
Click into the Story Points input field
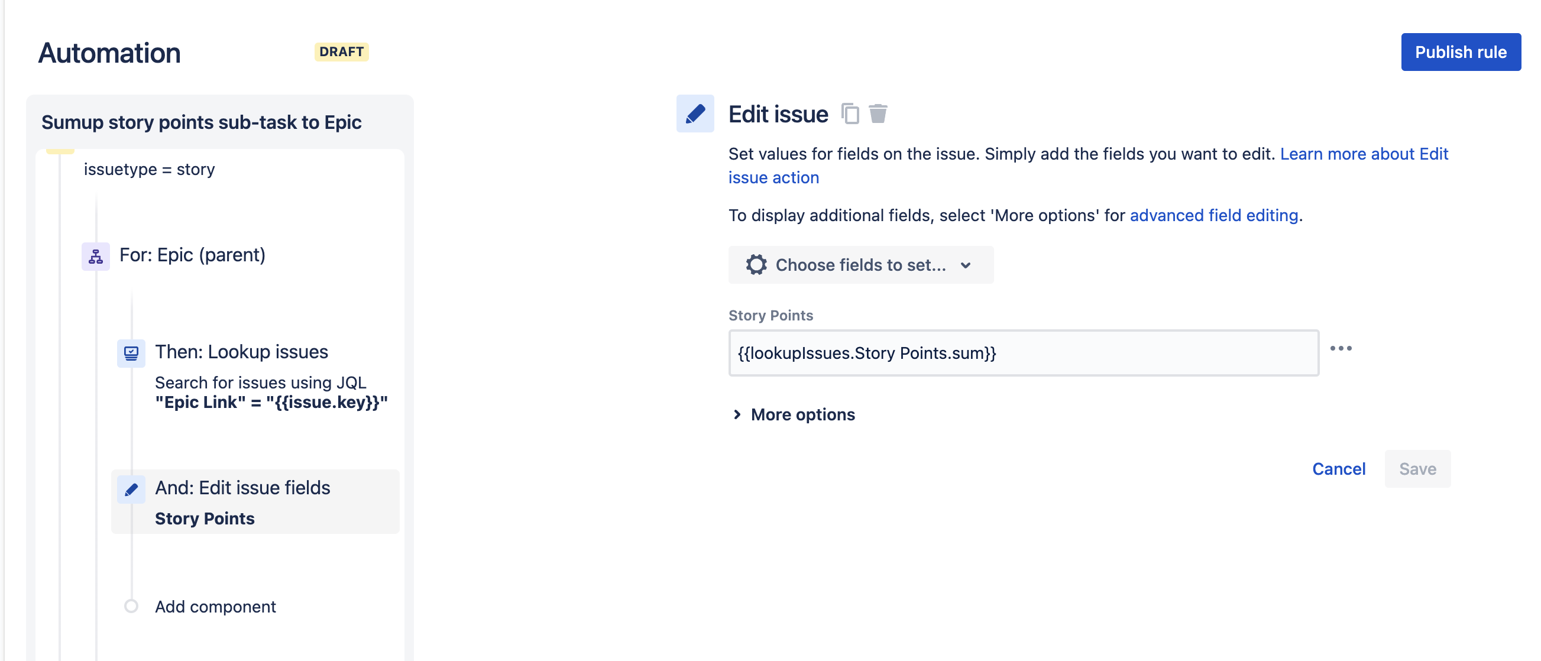[1023, 353]
